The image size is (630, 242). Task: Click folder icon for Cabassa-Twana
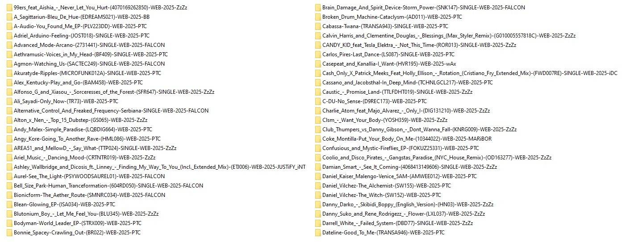click(x=318, y=26)
